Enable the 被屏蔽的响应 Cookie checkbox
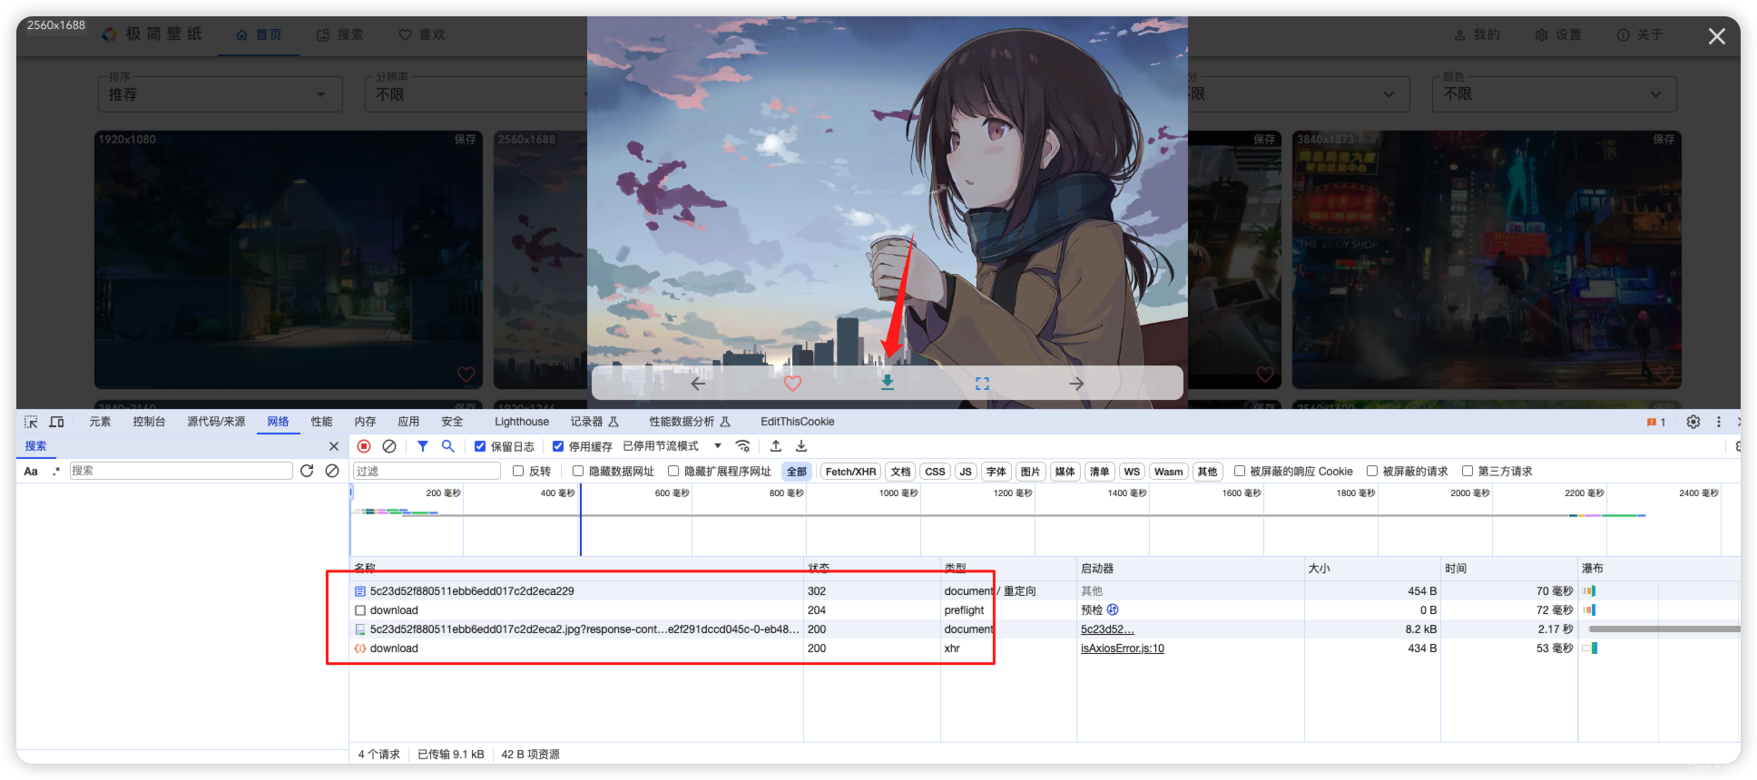 [x=1239, y=471]
